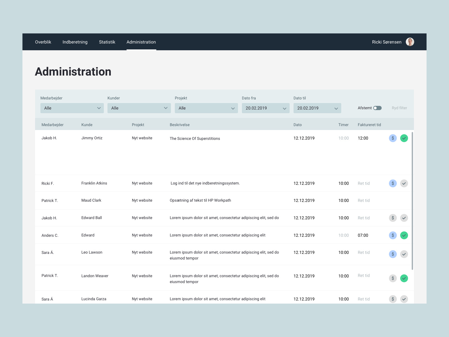Image resolution: width=449 pixels, height=337 pixels.
Task: Toggle billing status on Maud Clark's row
Action: (x=393, y=201)
